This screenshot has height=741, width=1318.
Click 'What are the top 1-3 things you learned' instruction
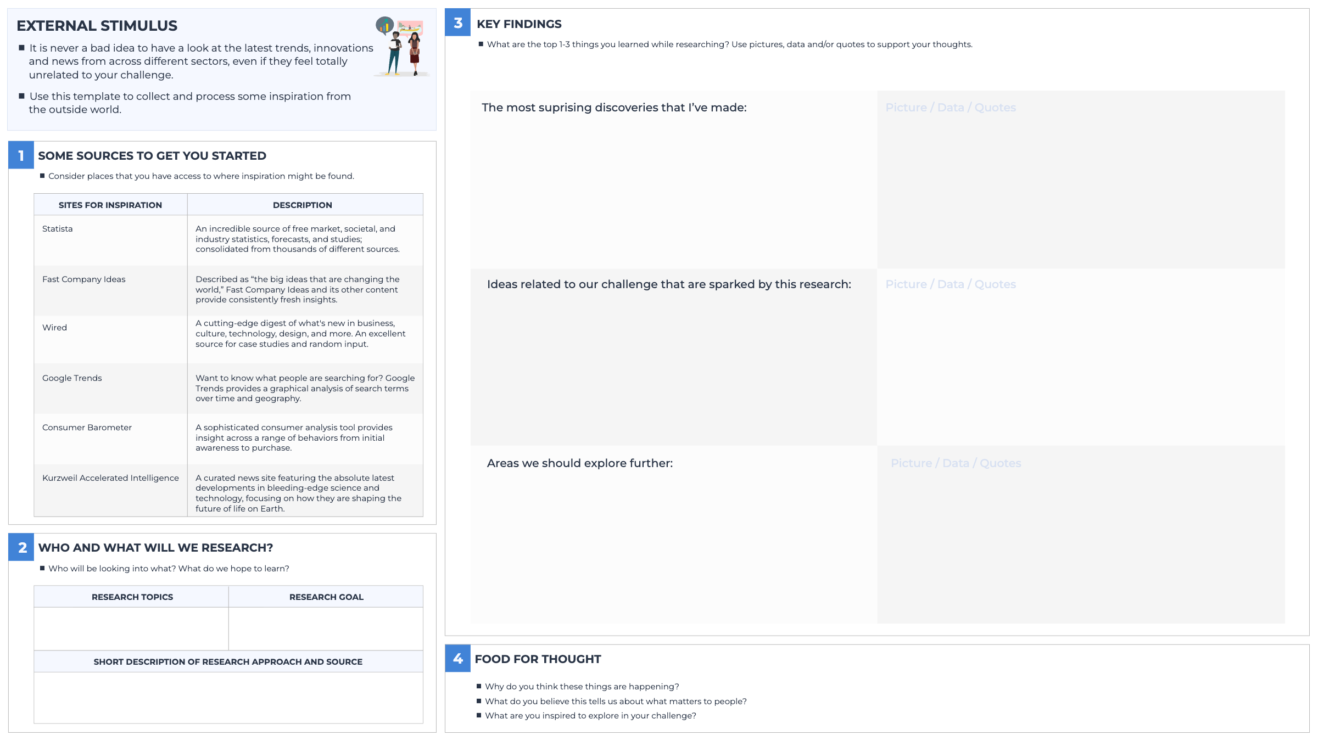point(729,44)
